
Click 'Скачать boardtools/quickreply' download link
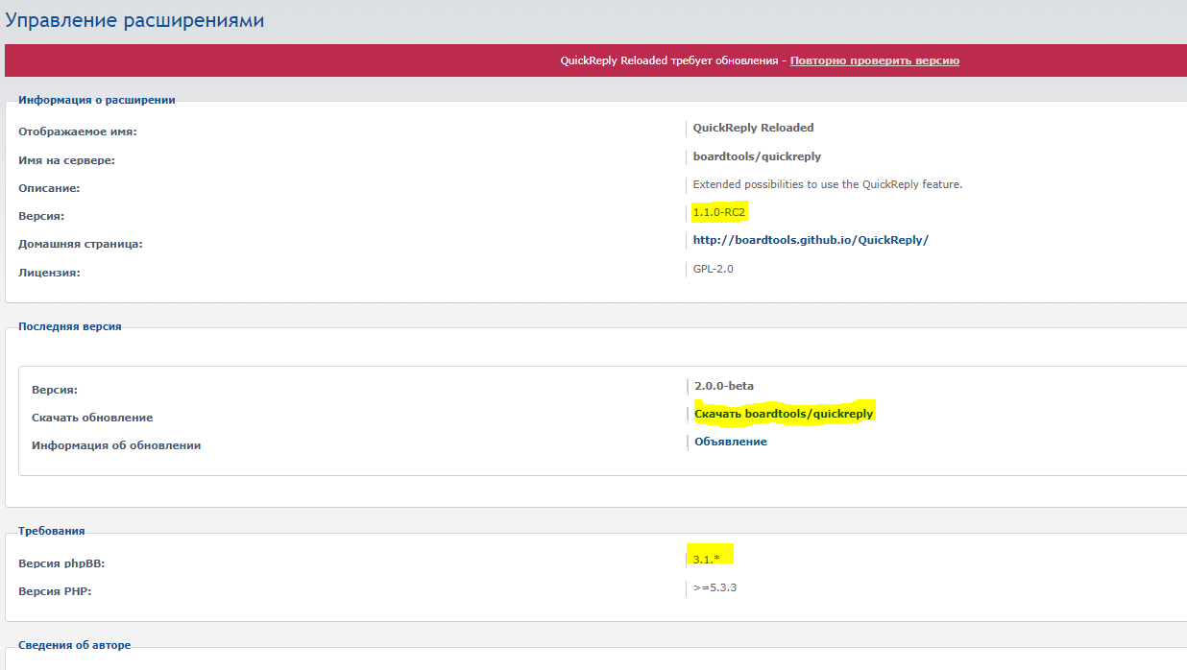[784, 414]
